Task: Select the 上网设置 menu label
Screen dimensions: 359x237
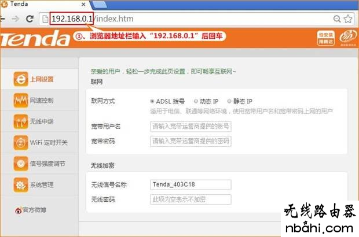Action: click(42, 79)
